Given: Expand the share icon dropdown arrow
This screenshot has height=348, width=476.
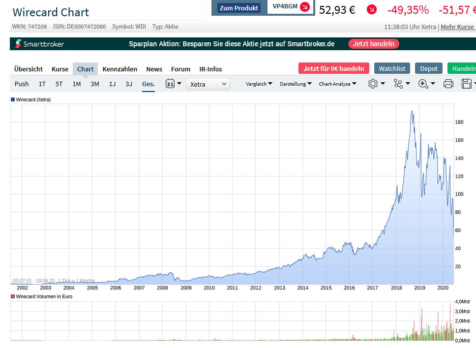Looking at the screenshot, I should click(408, 83).
